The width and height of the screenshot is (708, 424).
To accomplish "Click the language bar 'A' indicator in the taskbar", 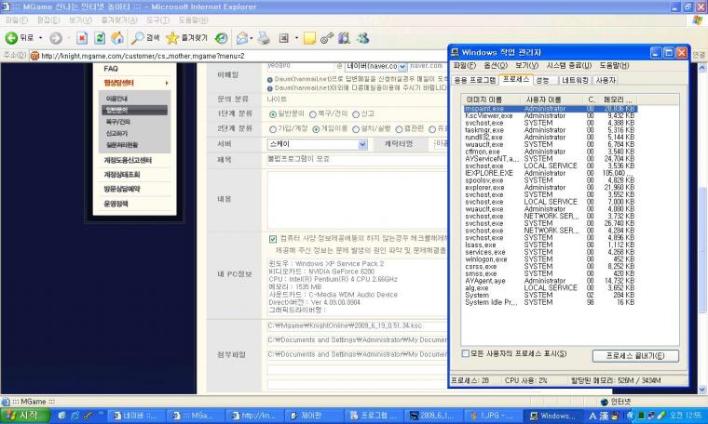I will coord(592,416).
